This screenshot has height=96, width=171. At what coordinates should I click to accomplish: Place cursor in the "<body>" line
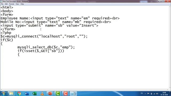(7, 11)
